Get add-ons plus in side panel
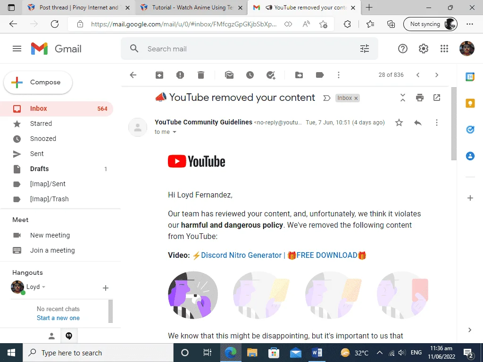This screenshot has width=483, height=362. [x=470, y=198]
